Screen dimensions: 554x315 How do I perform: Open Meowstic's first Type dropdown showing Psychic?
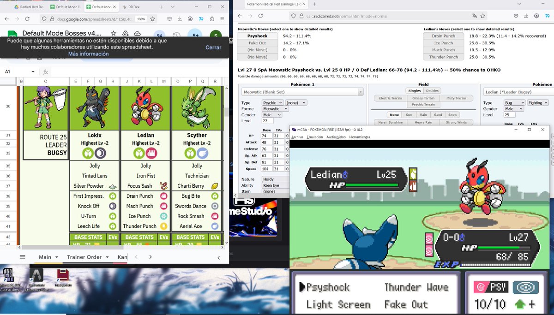(272, 103)
